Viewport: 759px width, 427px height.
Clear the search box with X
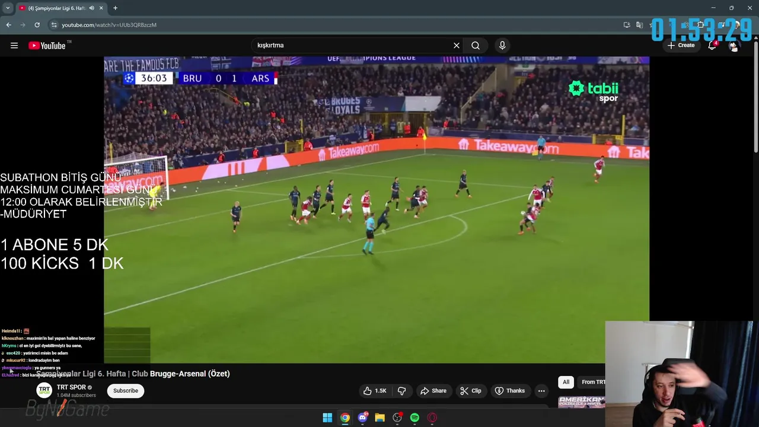[457, 45]
